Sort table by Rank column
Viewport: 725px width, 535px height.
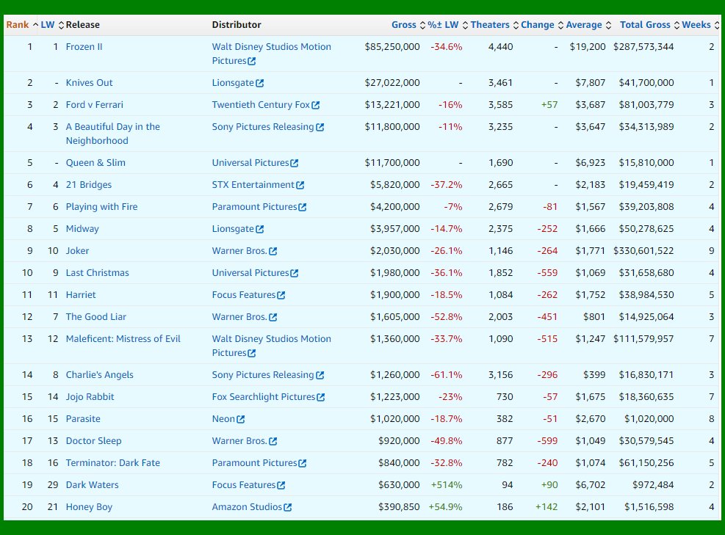(x=18, y=25)
